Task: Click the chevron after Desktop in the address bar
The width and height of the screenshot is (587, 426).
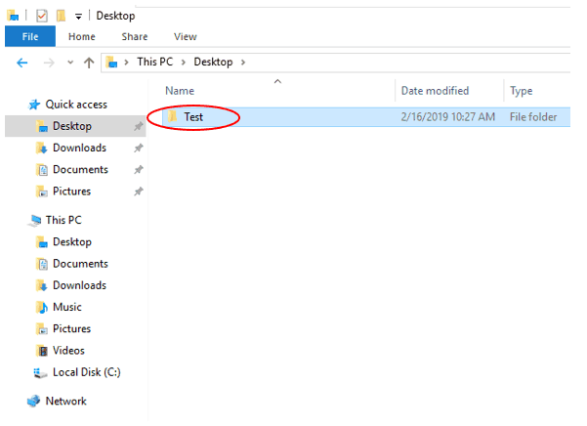Action: pyautogui.click(x=242, y=63)
